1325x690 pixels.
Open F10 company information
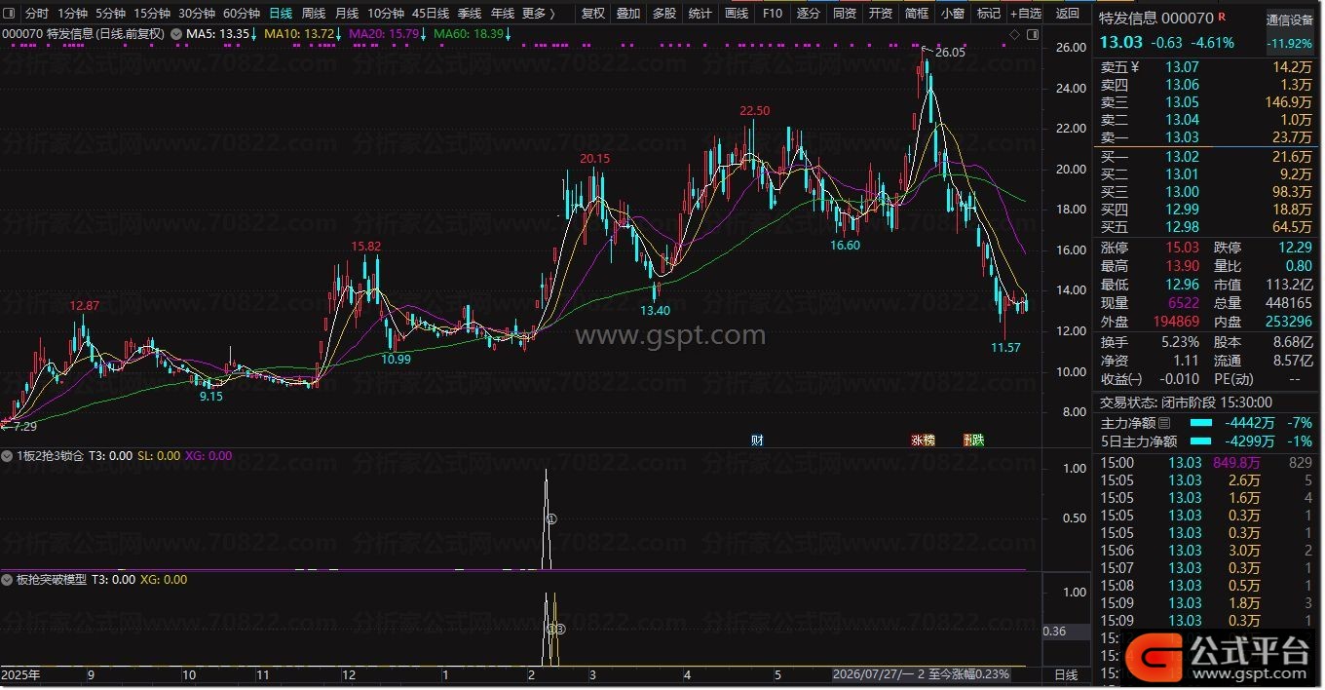coord(773,14)
